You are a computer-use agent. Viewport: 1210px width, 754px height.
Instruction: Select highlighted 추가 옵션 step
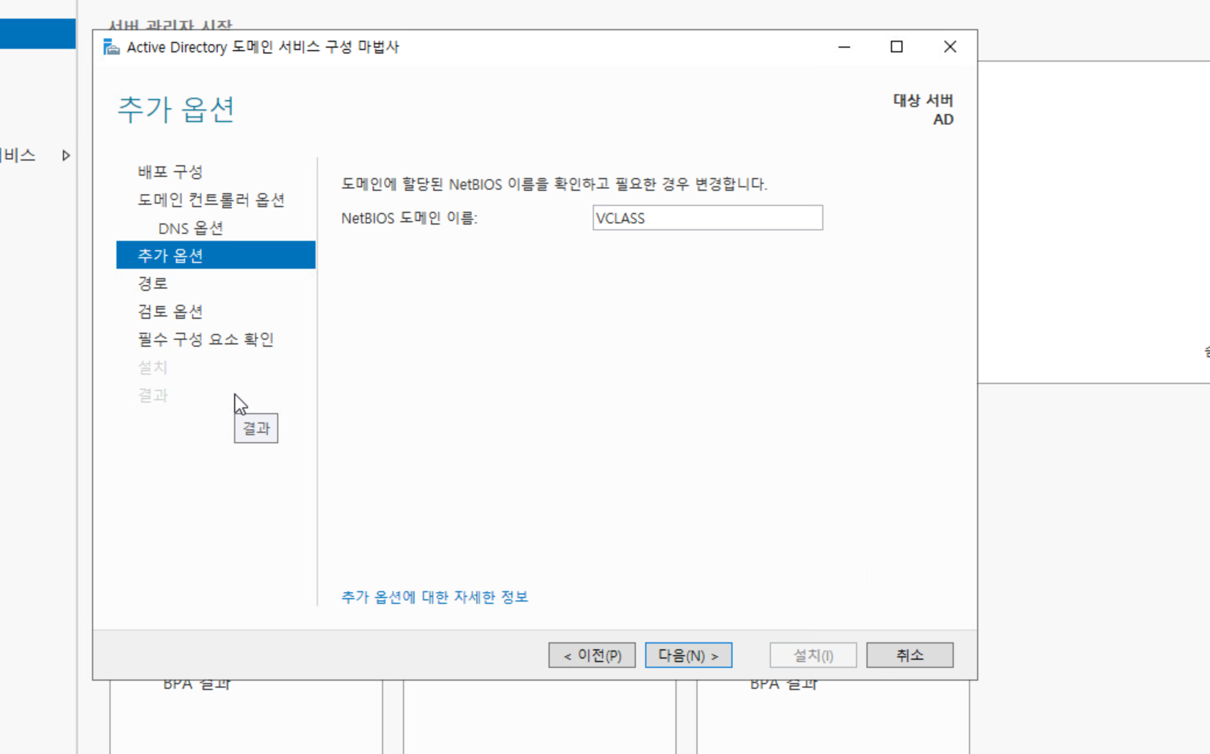(170, 255)
